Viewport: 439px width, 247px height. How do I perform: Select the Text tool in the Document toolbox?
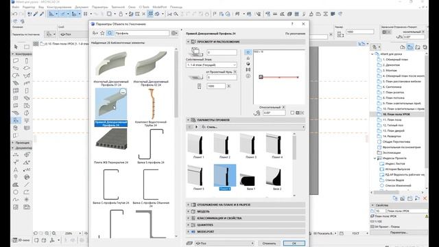coord(16,169)
